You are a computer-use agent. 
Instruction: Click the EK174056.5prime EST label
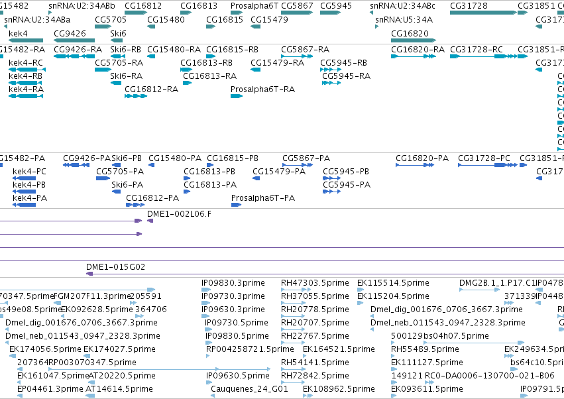click(45, 349)
